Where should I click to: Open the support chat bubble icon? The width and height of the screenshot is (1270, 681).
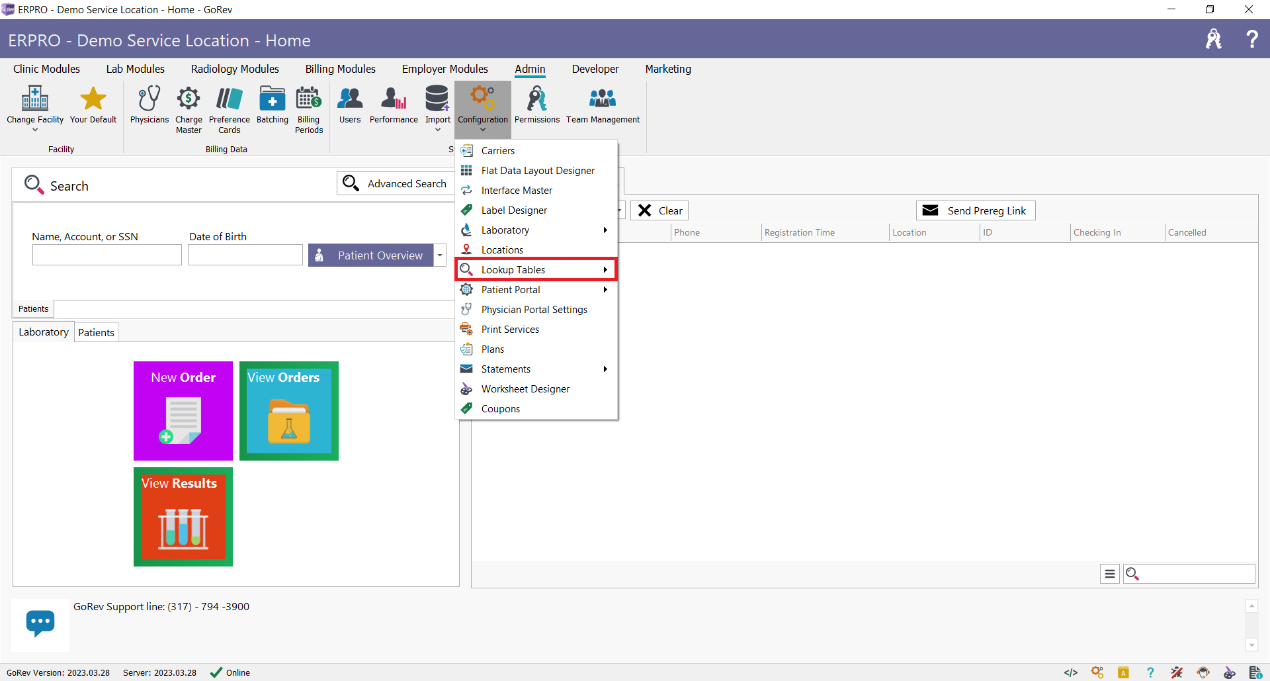click(40, 624)
